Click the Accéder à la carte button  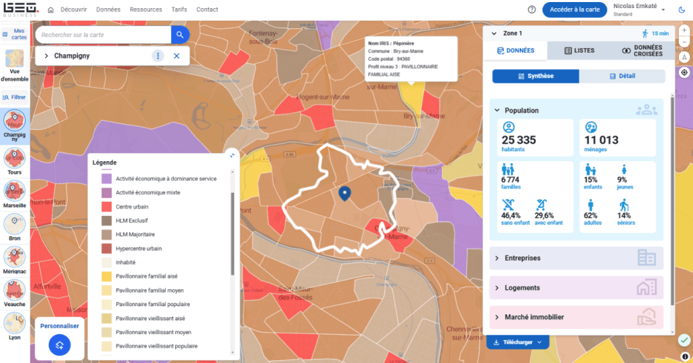pyautogui.click(x=575, y=9)
